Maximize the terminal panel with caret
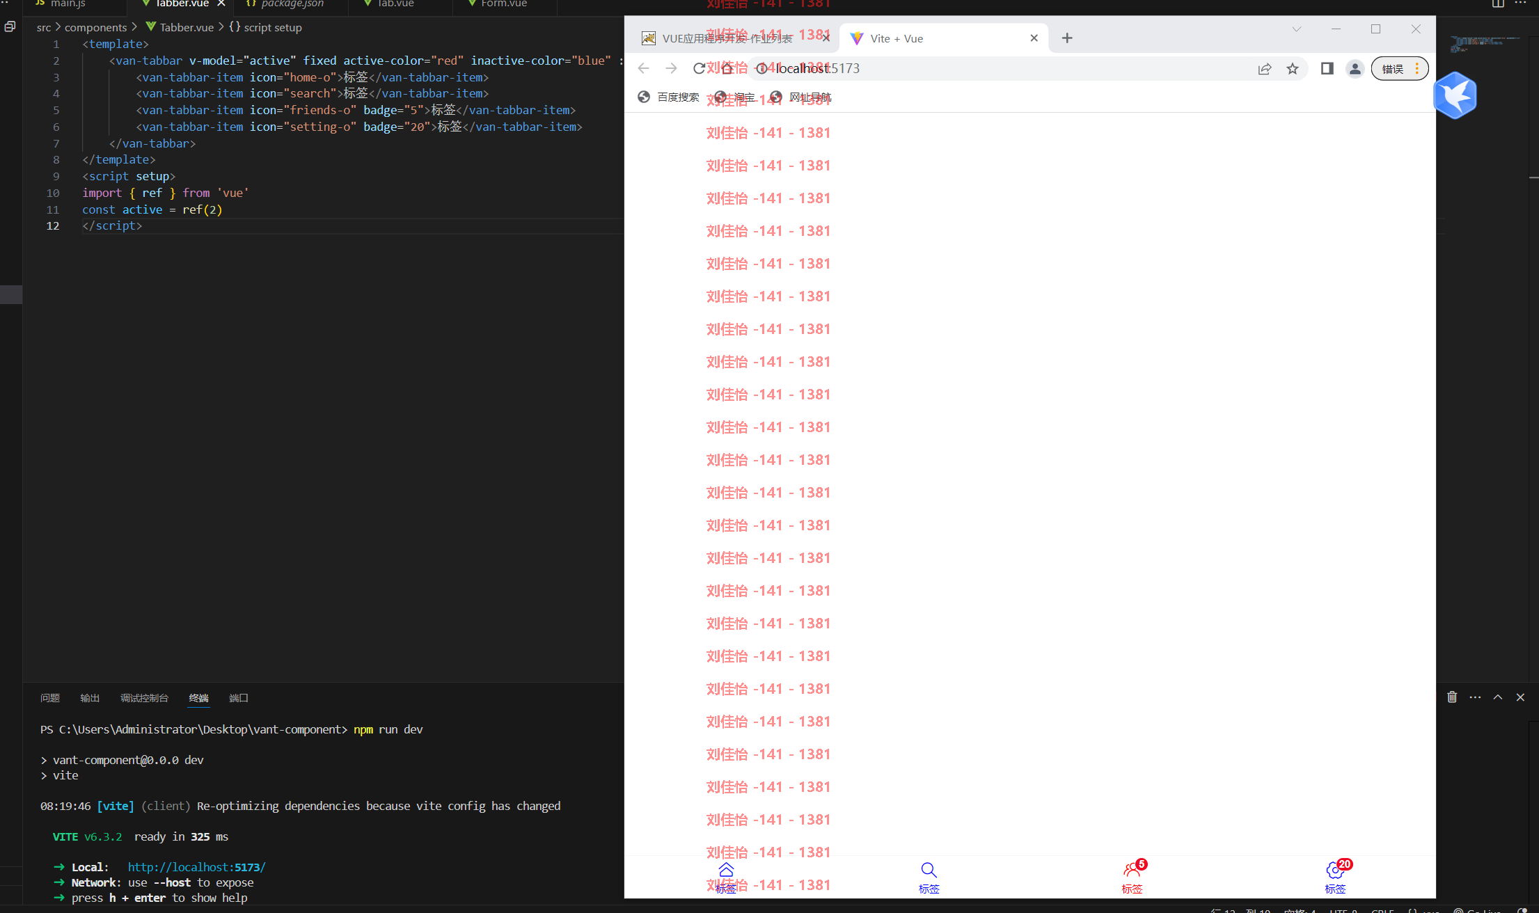 tap(1498, 697)
